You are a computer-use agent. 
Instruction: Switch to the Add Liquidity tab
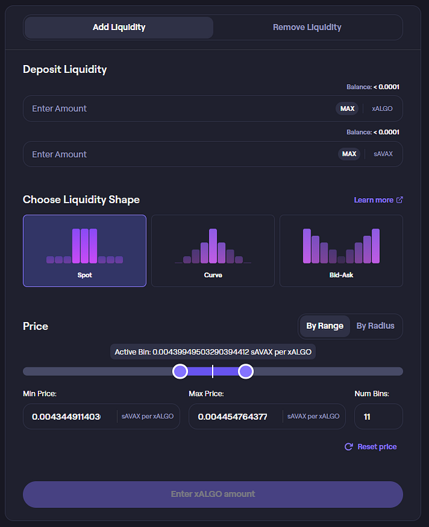(x=119, y=27)
